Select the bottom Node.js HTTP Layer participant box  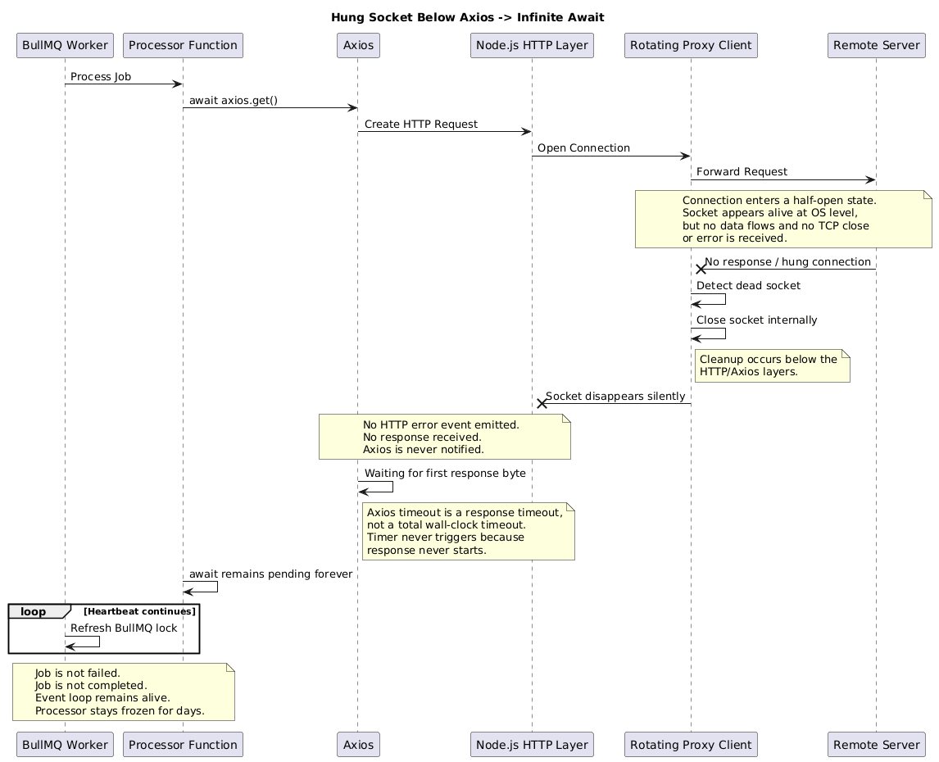tap(532, 745)
